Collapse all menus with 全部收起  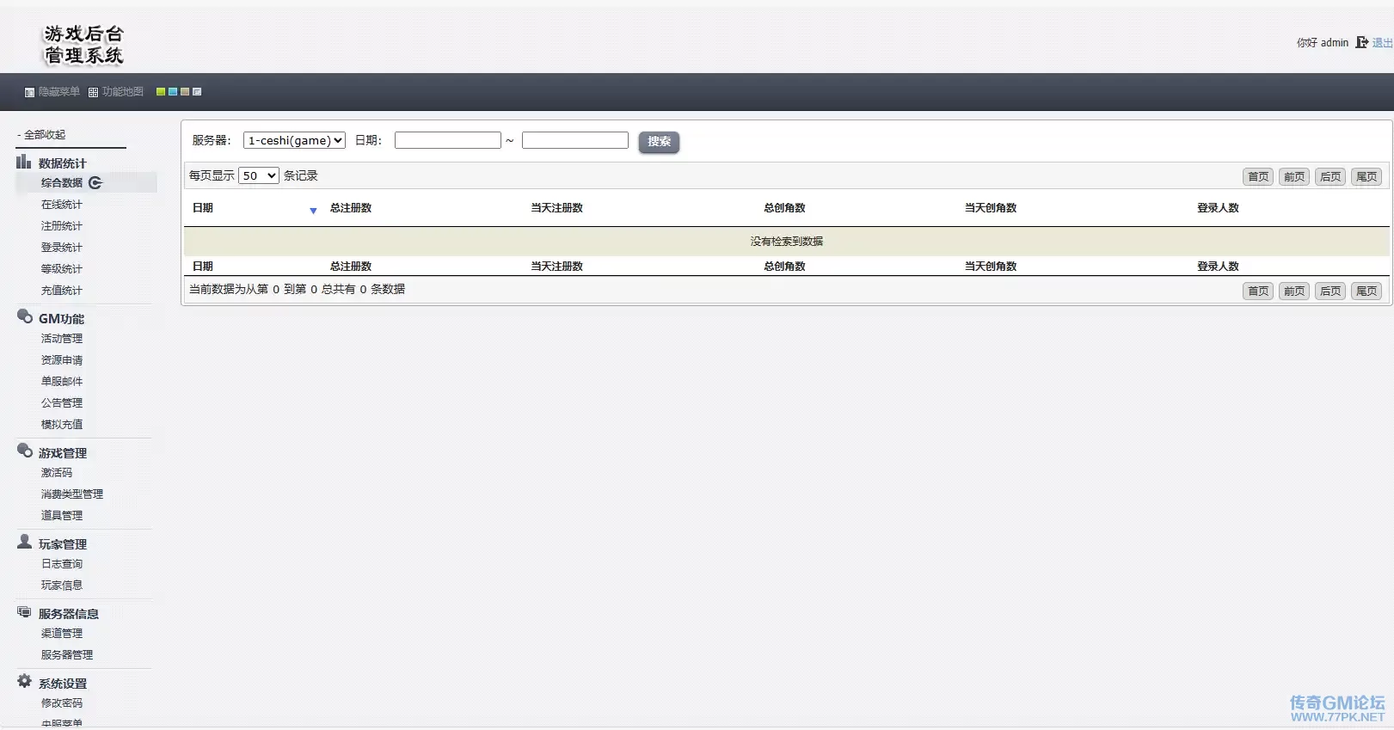pos(44,135)
